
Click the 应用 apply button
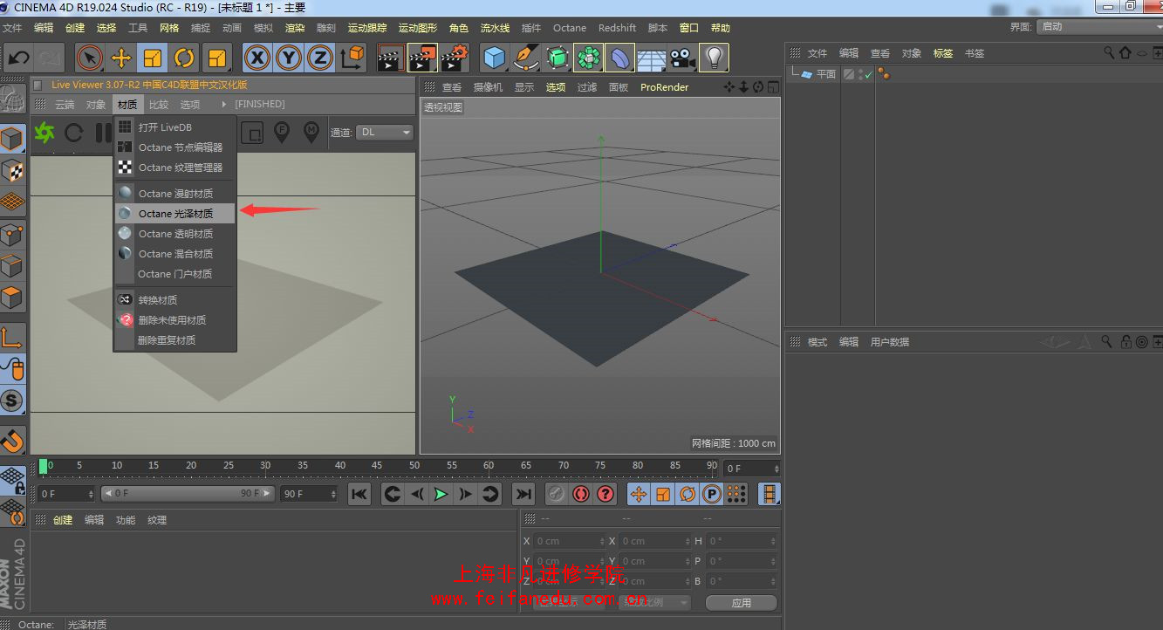(742, 603)
